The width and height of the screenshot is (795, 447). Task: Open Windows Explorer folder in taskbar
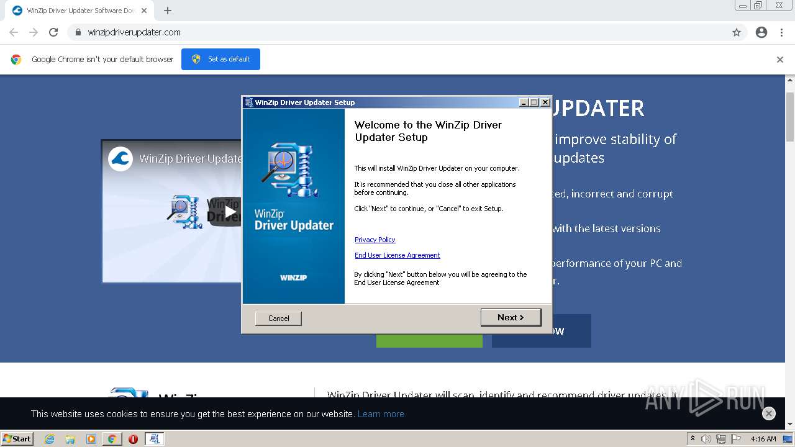pyautogui.click(x=70, y=439)
